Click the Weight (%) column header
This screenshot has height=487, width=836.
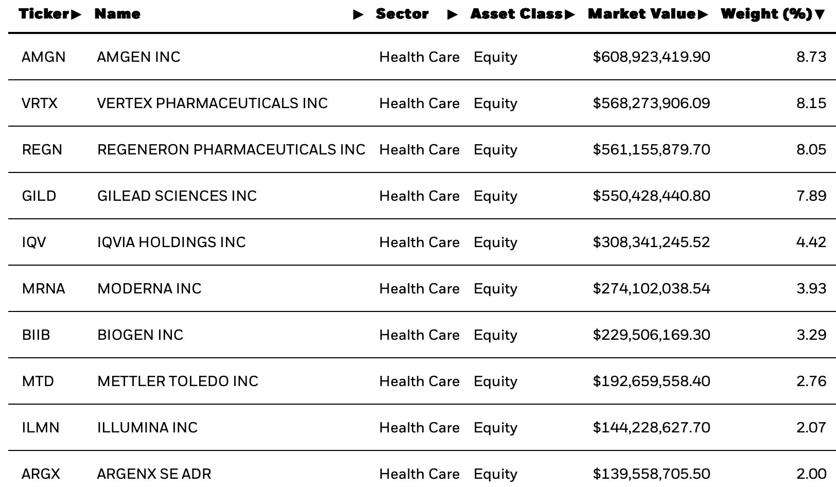pyautogui.click(x=767, y=14)
